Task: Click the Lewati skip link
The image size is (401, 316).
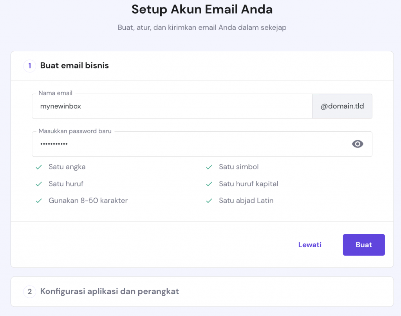Action: coord(310,245)
